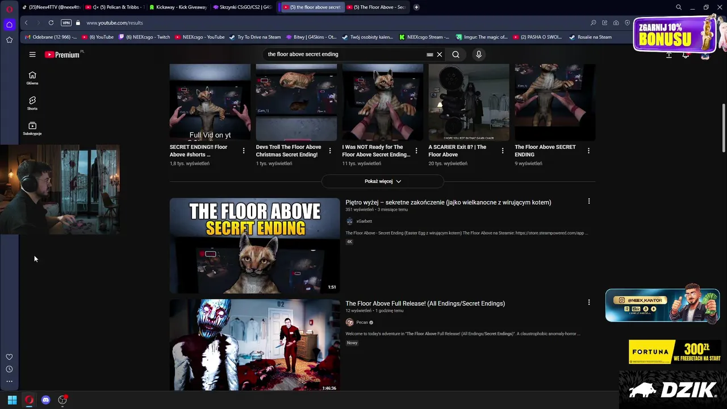
Task: Visit xGarbett channel
Action: [364, 222]
